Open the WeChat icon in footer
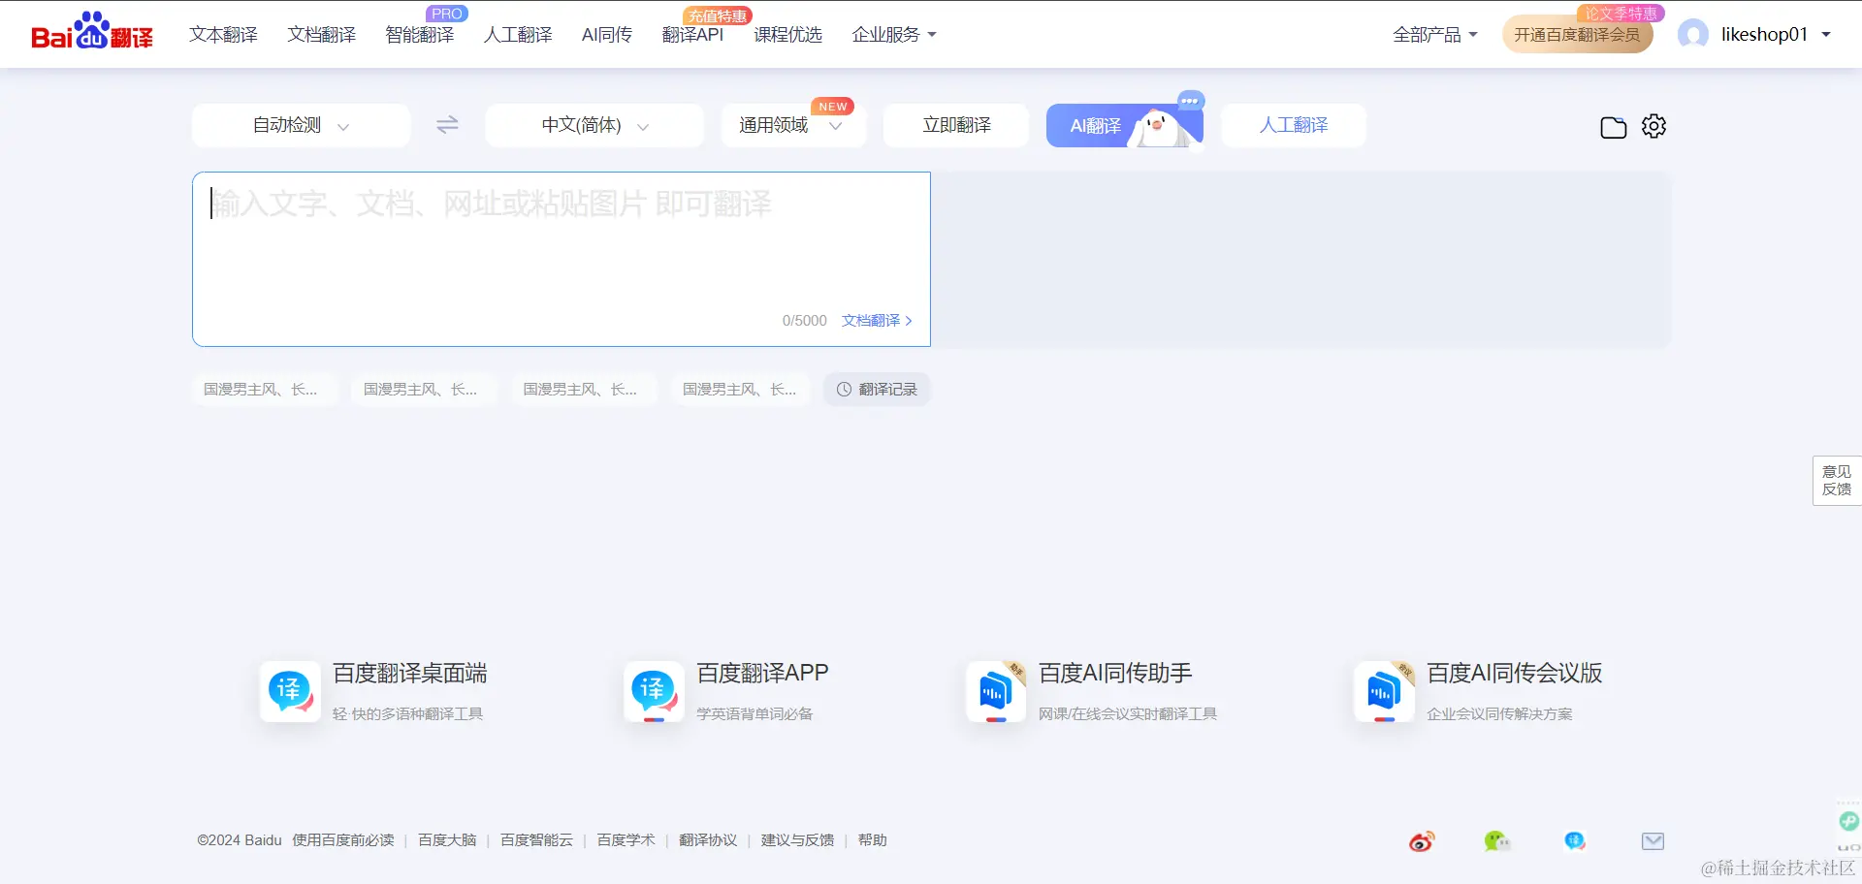This screenshot has height=884, width=1862. tap(1497, 841)
